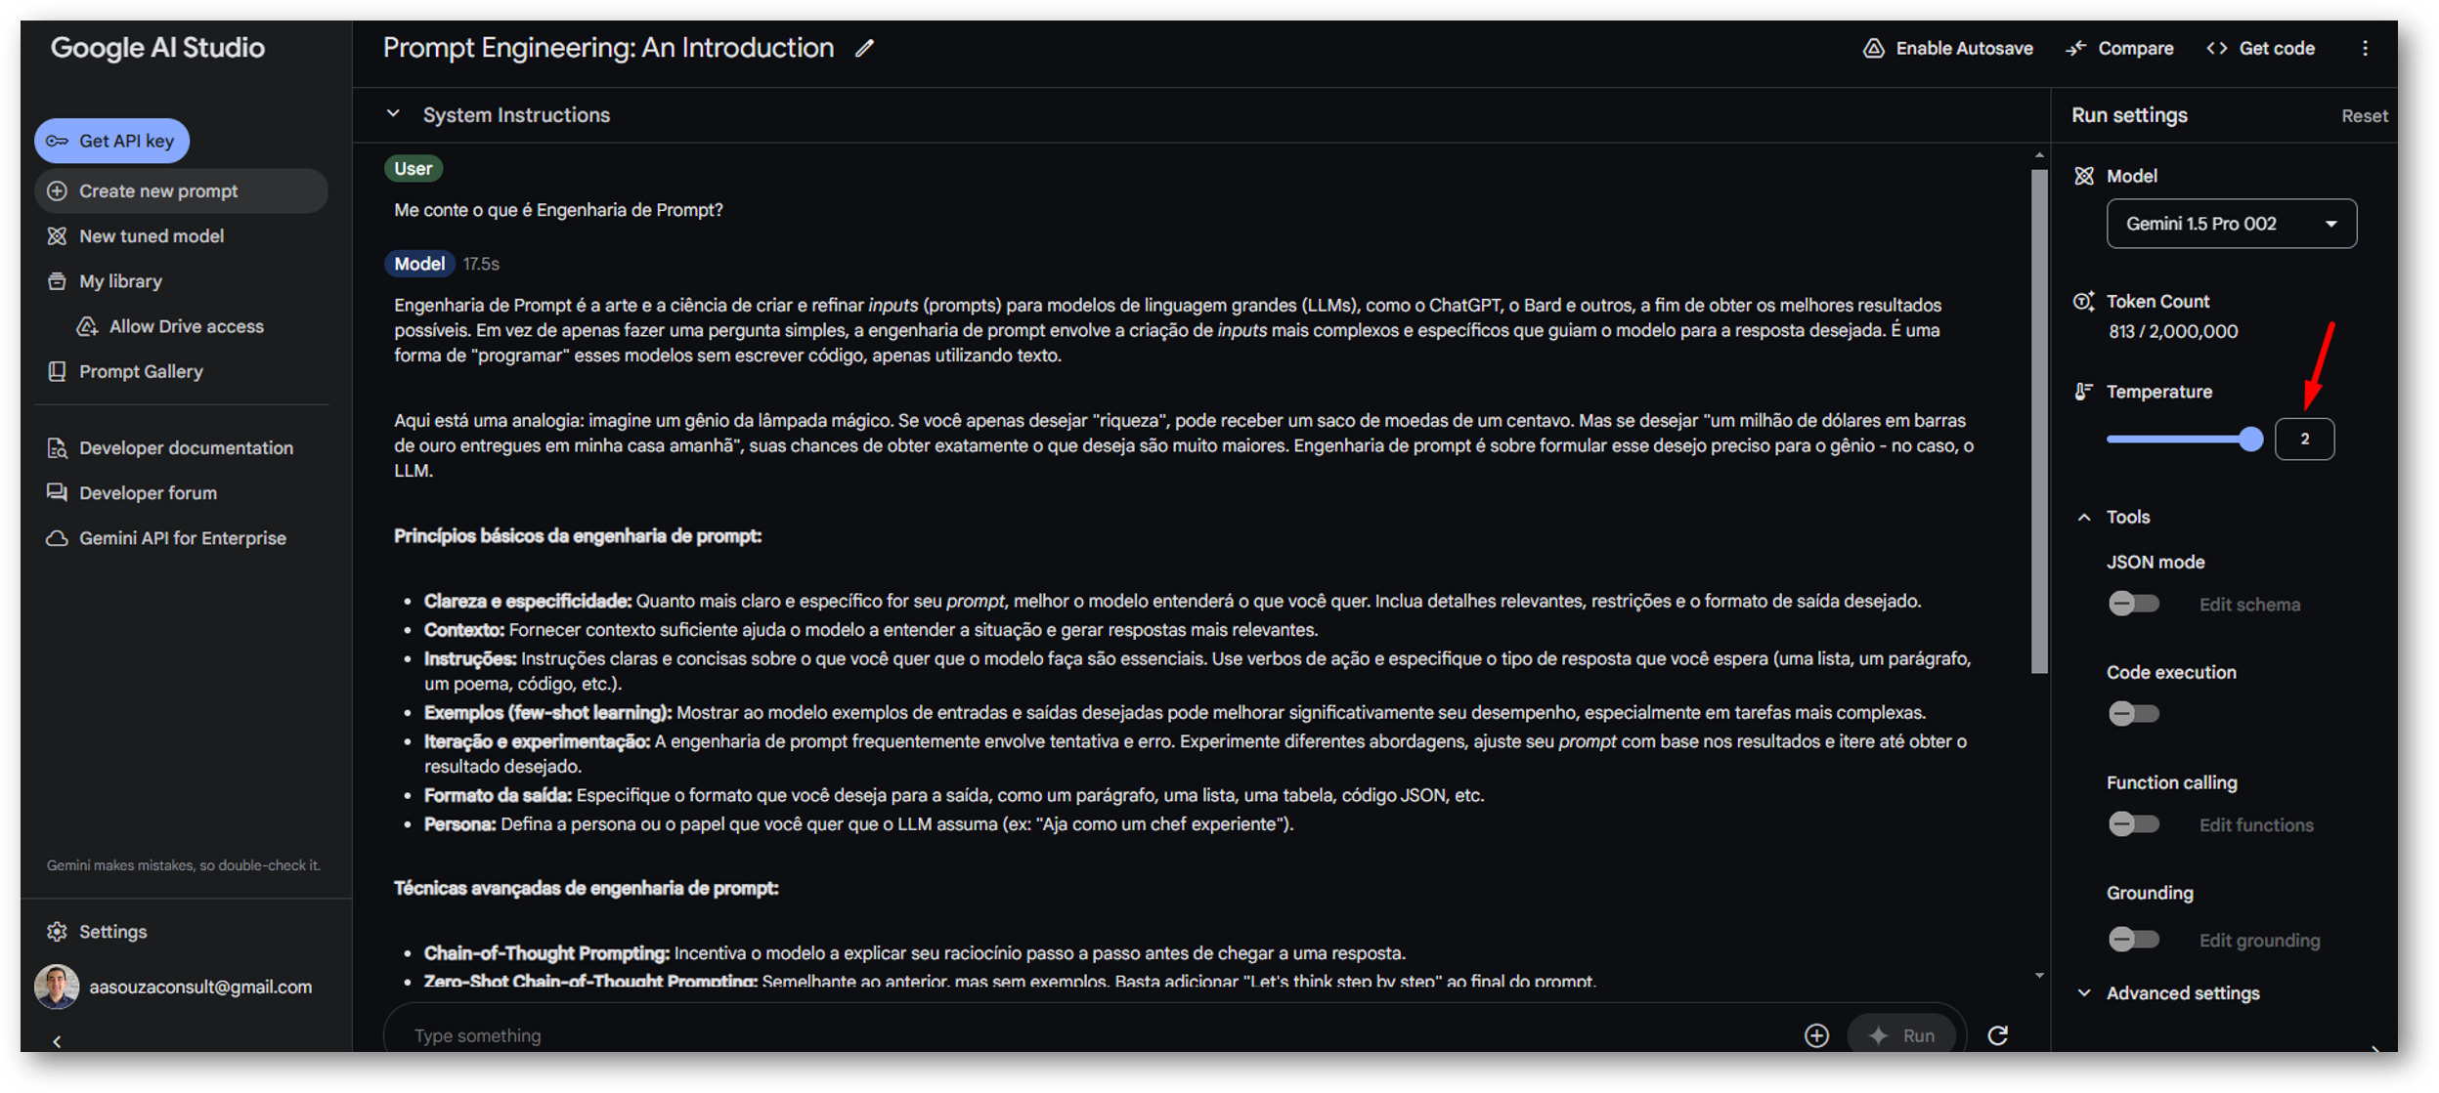The width and height of the screenshot is (2439, 1093).
Task: Click the Get API key button
Action: [x=112, y=141]
